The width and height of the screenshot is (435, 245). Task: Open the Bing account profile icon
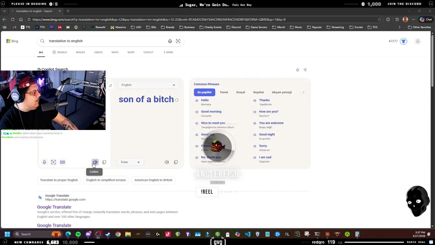418,41
